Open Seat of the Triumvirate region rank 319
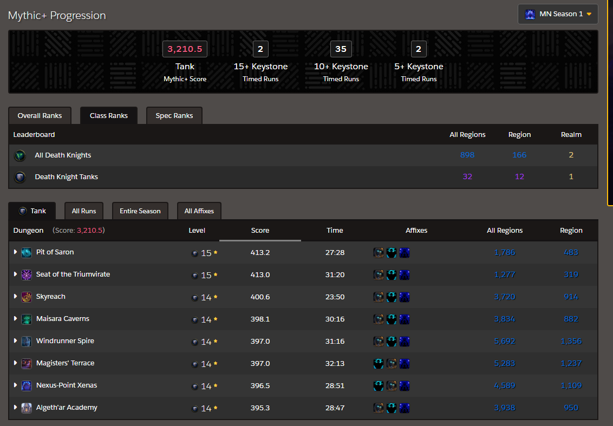This screenshot has width=613, height=426. [571, 275]
